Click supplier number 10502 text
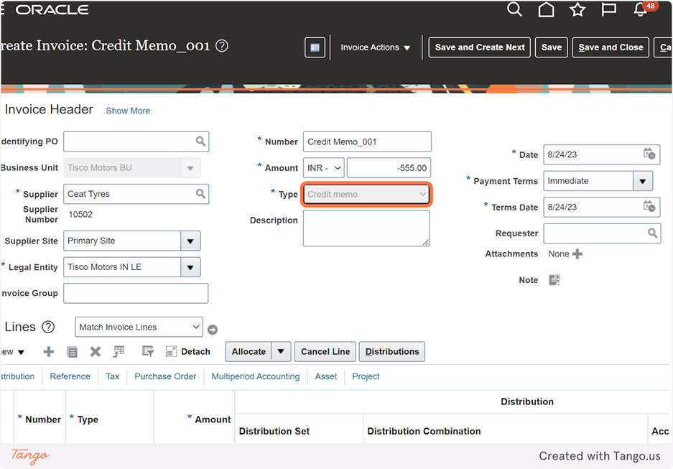The width and height of the screenshot is (673, 469). point(80,215)
